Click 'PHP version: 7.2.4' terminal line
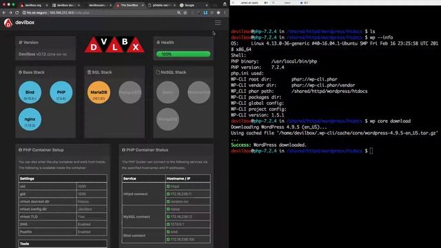Screen dimensions: 441x248 pos(257,68)
